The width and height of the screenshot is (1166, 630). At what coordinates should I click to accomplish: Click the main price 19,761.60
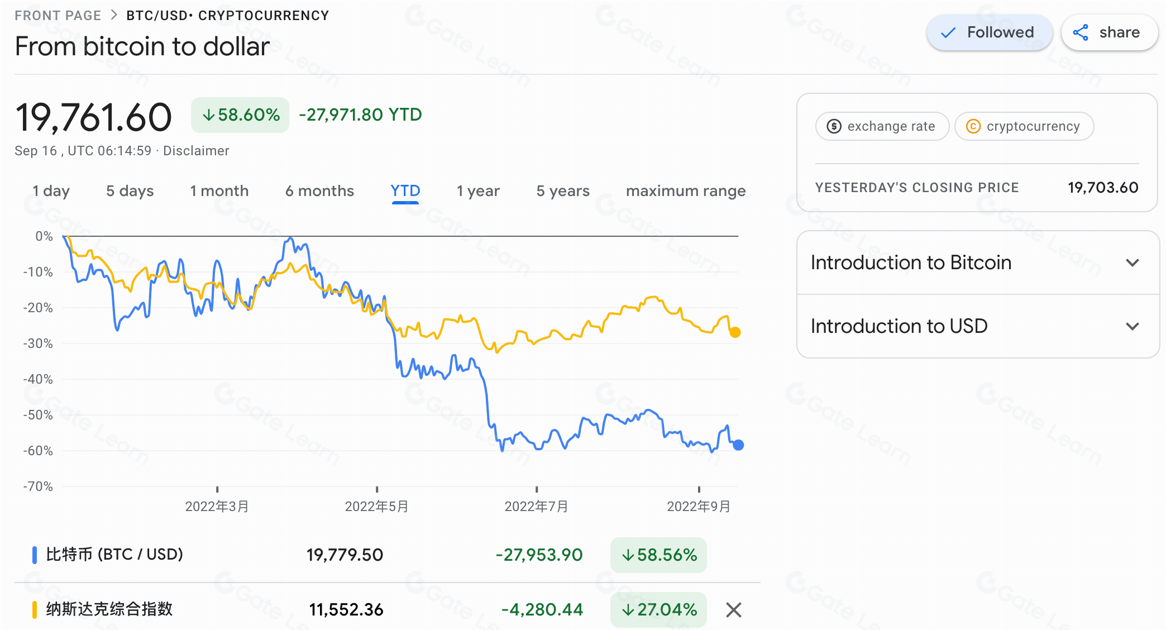pyautogui.click(x=93, y=118)
